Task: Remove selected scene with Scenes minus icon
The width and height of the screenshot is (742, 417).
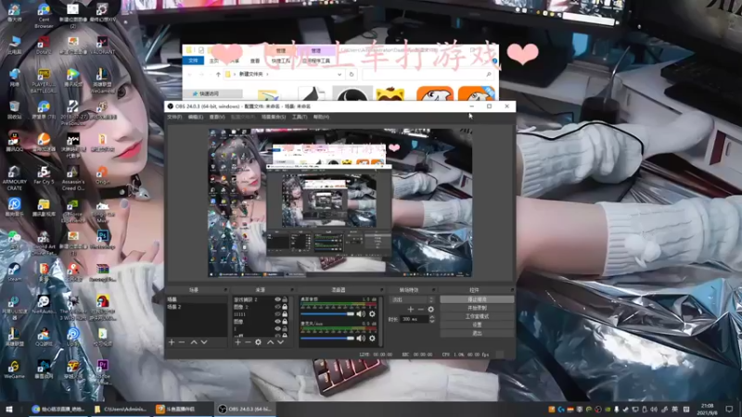Action: coord(182,342)
